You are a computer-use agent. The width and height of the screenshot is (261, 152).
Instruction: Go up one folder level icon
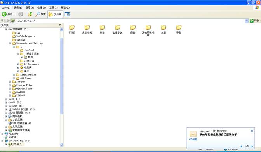pyautogui.click(x=30, y=14)
